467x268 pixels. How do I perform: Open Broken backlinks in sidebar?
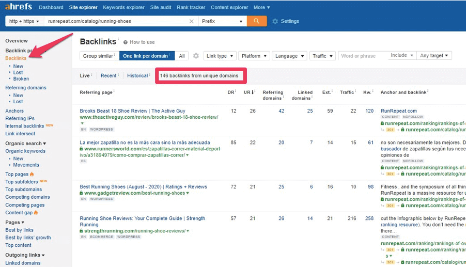pos(21,79)
